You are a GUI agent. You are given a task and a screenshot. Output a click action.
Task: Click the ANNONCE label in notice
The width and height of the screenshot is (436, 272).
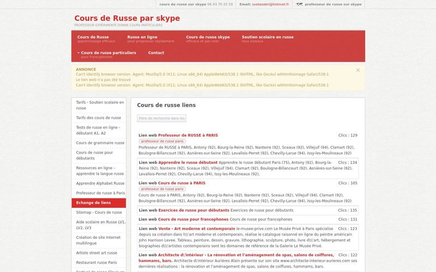point(86,70)
